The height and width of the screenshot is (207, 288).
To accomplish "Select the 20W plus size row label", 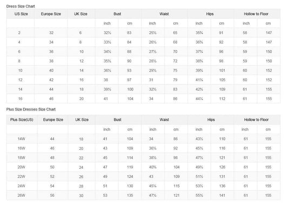I will coord(21,167).
